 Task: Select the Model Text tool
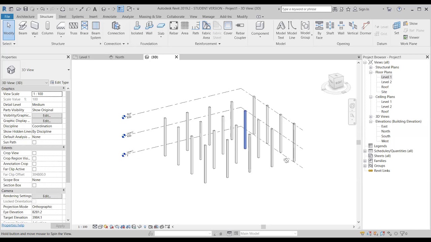pos(281,30)
